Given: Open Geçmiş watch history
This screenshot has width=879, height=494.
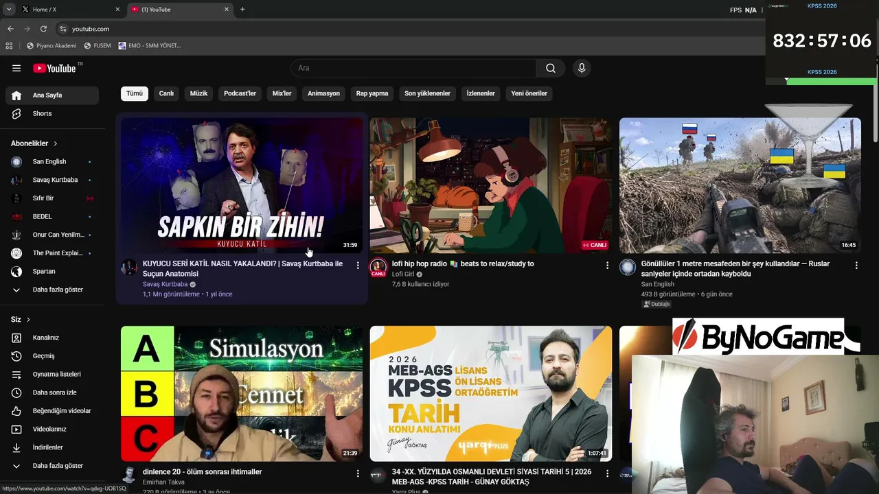Looking at the screenshot, I should point(52,356).
